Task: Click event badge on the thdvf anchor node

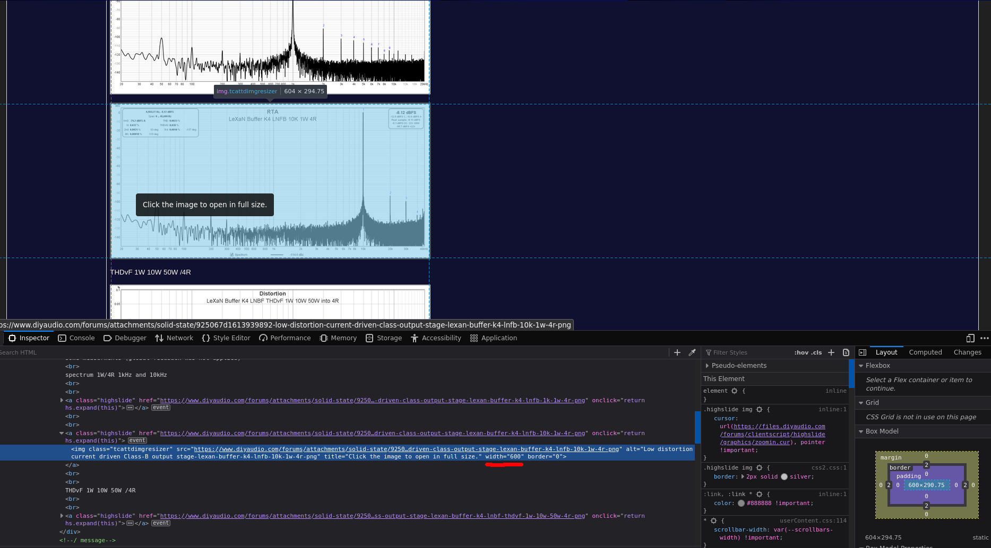Action: click(161, 523)
